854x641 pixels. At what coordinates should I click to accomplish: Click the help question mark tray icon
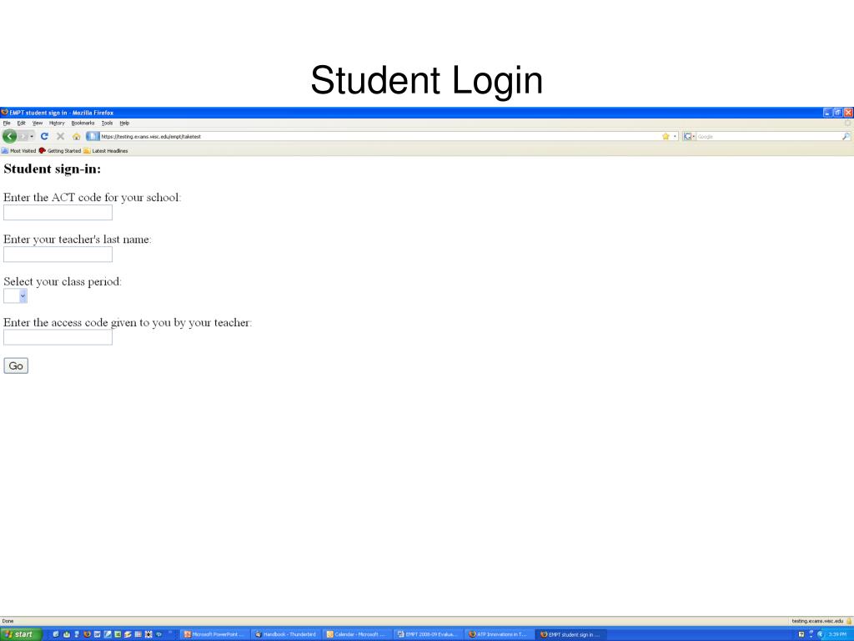tap(801, 634)
